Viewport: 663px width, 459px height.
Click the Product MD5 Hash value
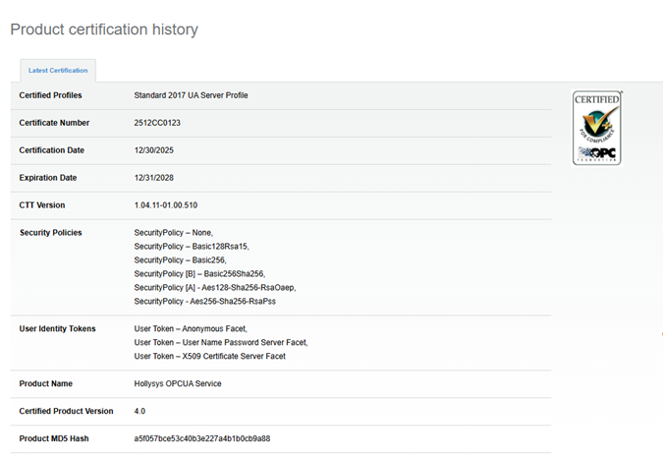201,438
